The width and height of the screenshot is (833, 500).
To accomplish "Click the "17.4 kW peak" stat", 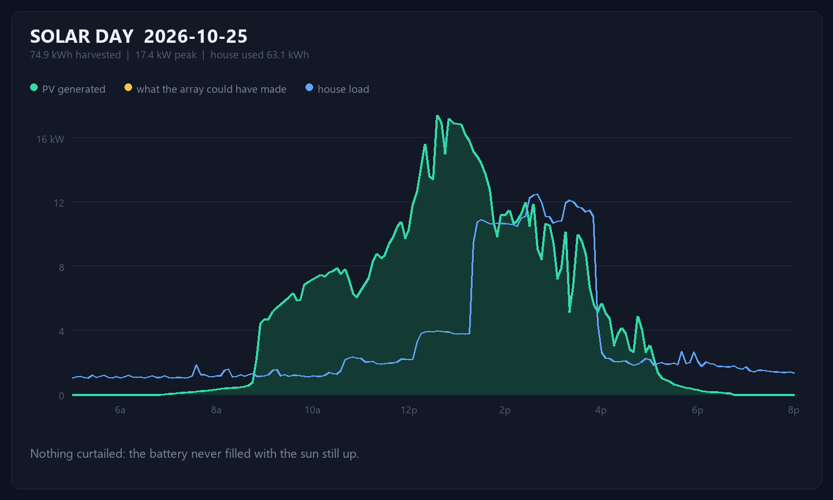I will coord(166,55).
